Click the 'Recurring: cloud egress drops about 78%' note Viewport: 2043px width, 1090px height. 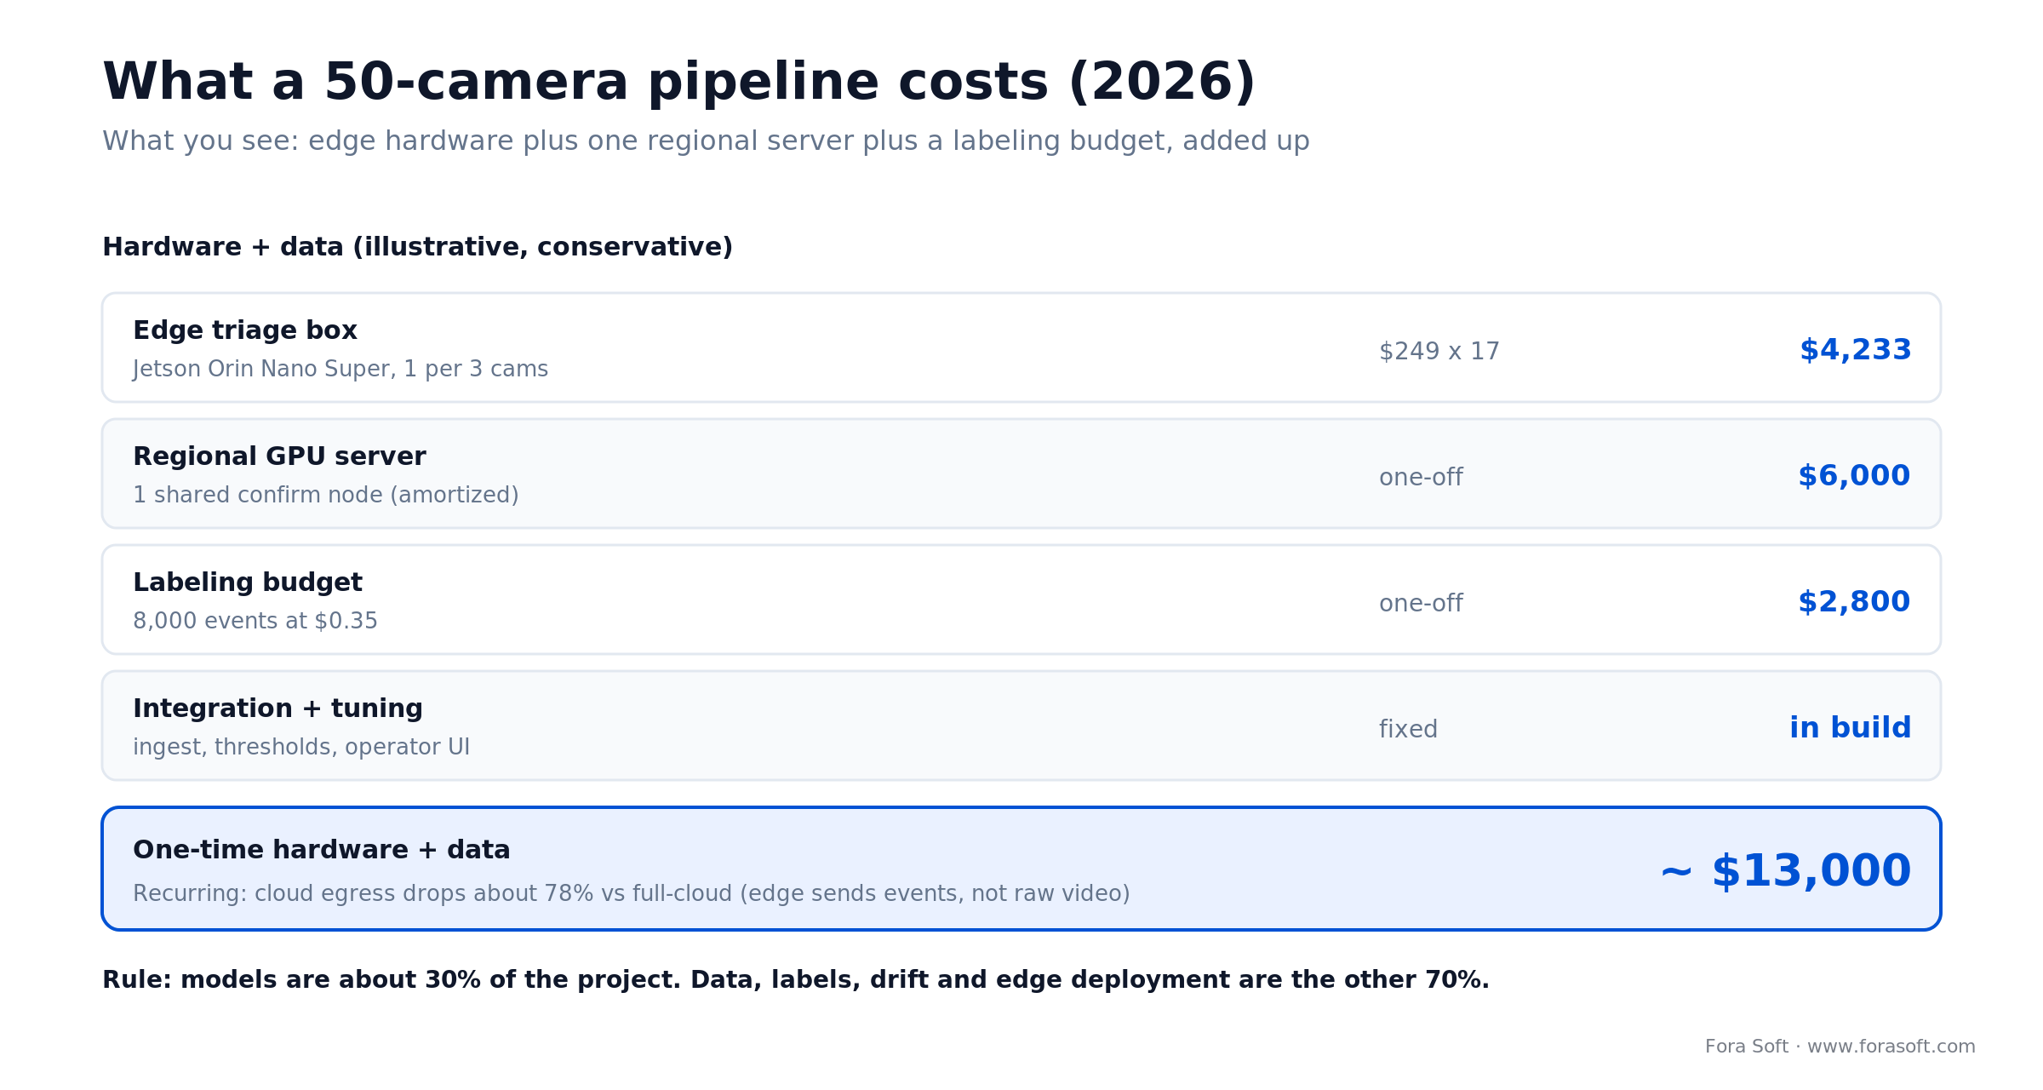point(632,894)
